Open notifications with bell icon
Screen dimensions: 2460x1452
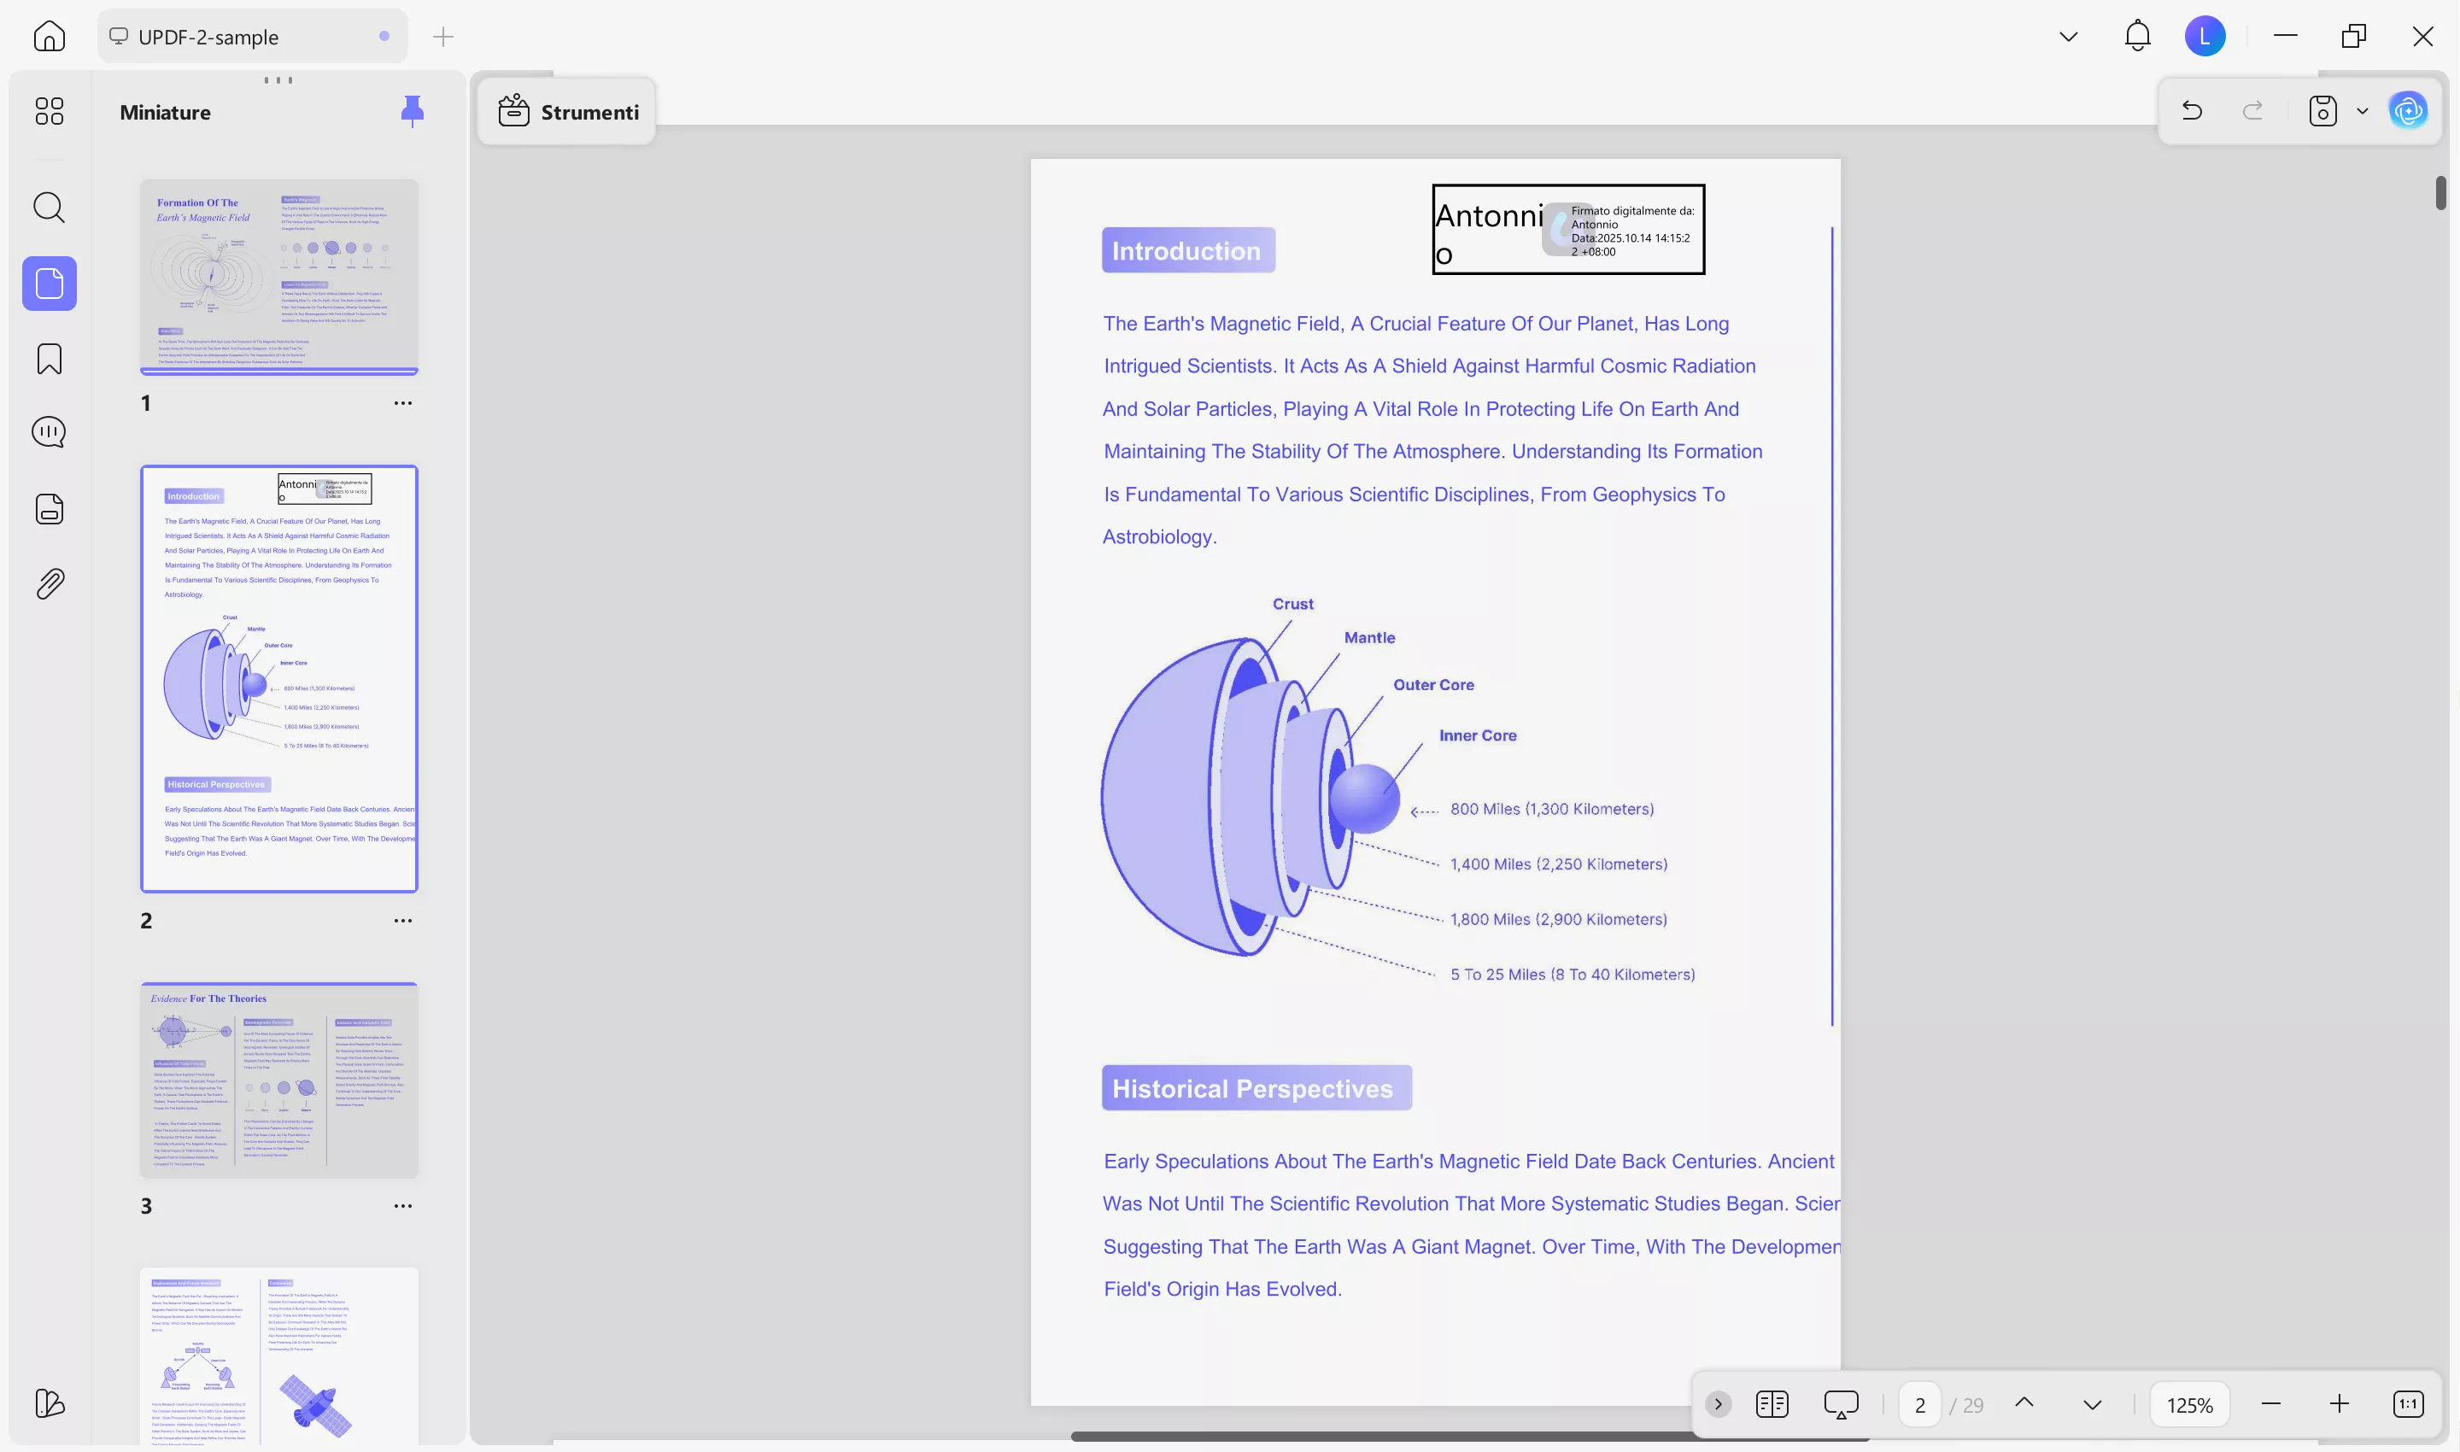pyautogui.click(x=2136, y=35)
